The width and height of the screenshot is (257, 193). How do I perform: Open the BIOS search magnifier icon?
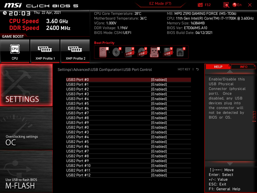click(226, 5)
